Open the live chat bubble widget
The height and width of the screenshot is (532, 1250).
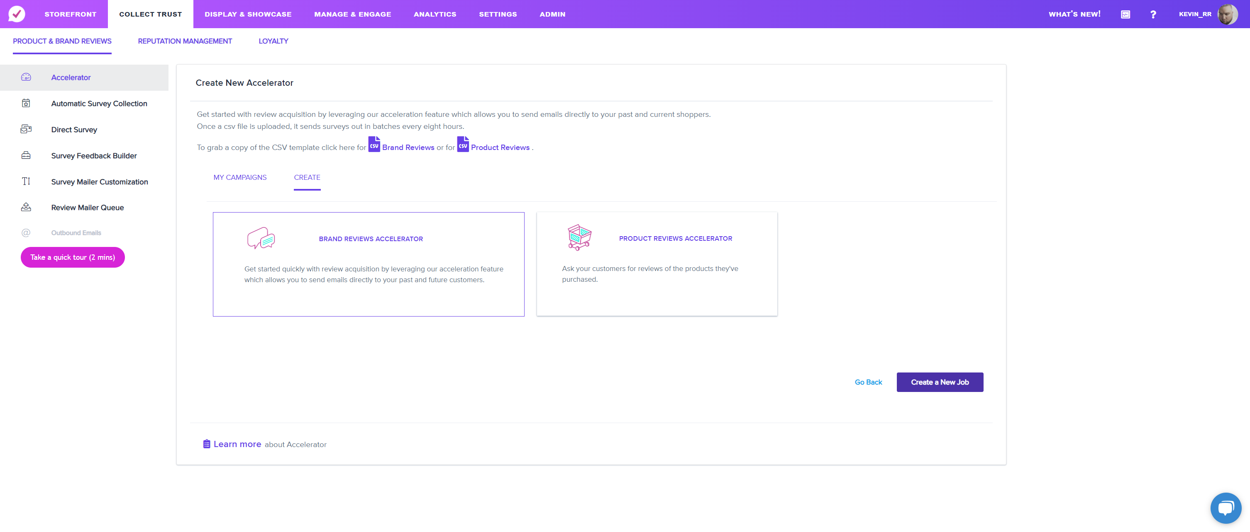[1226, 508]
